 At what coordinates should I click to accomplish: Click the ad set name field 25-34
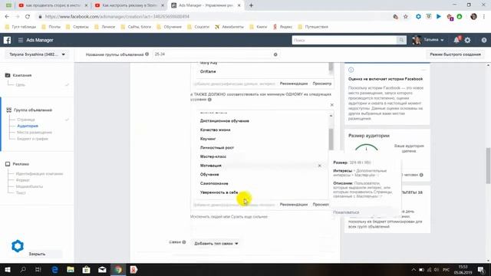[212, 54]
